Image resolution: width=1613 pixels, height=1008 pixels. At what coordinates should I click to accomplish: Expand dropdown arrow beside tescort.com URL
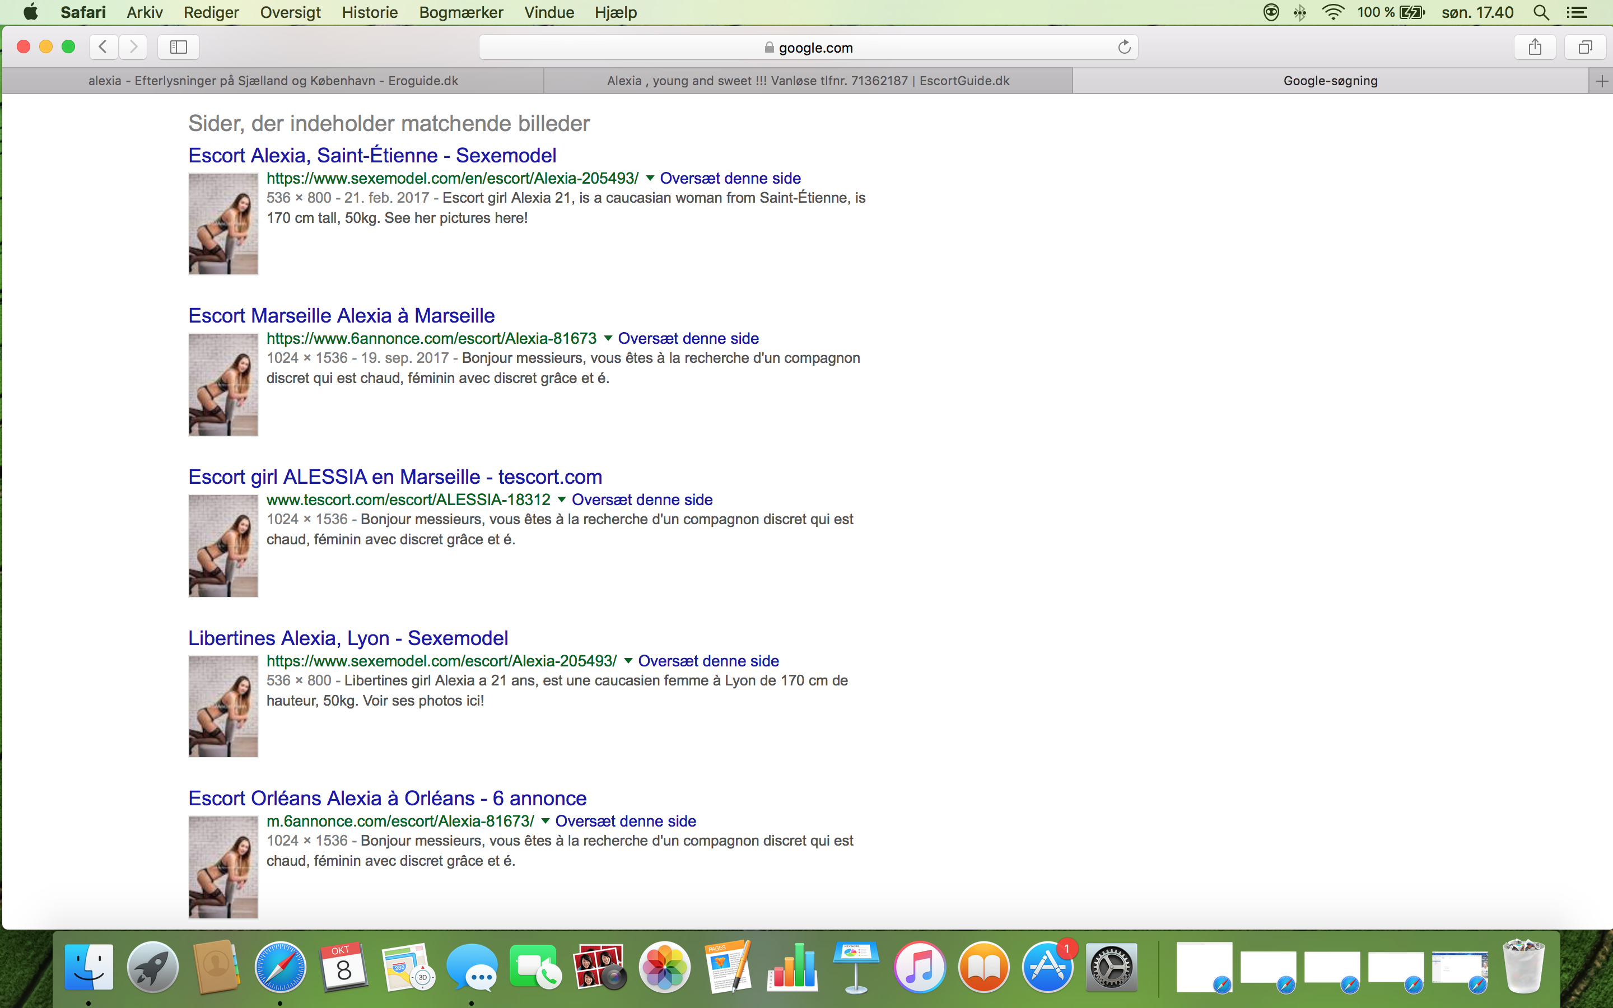point(561,500)
